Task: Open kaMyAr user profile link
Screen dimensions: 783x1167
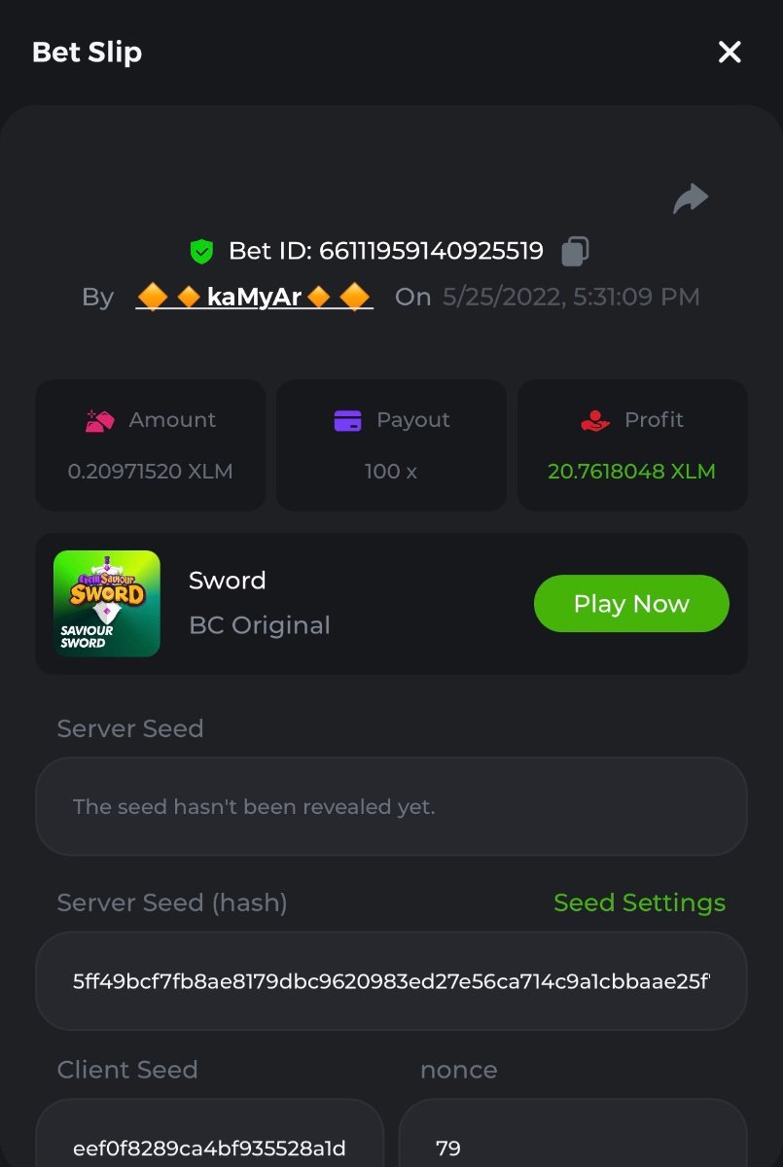Action: point(254,297)
